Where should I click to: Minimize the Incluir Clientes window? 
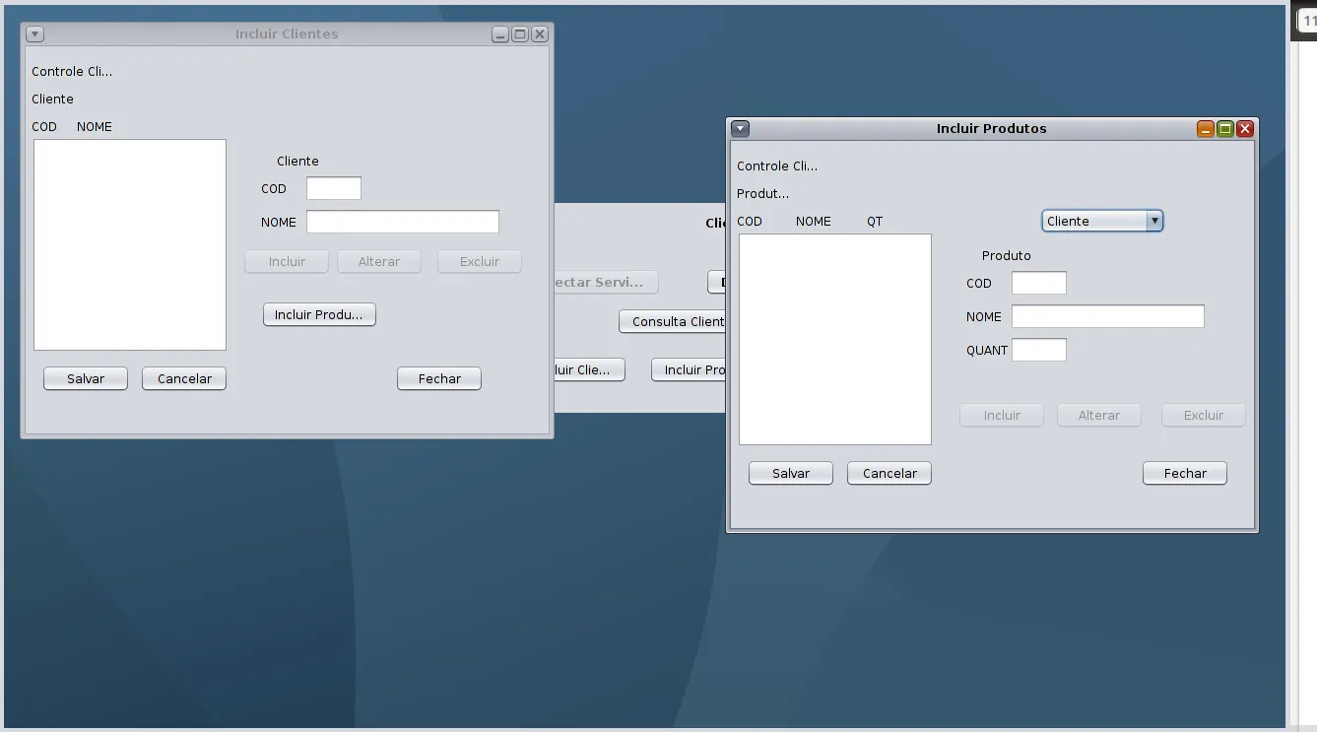click(x=500, y=33)
